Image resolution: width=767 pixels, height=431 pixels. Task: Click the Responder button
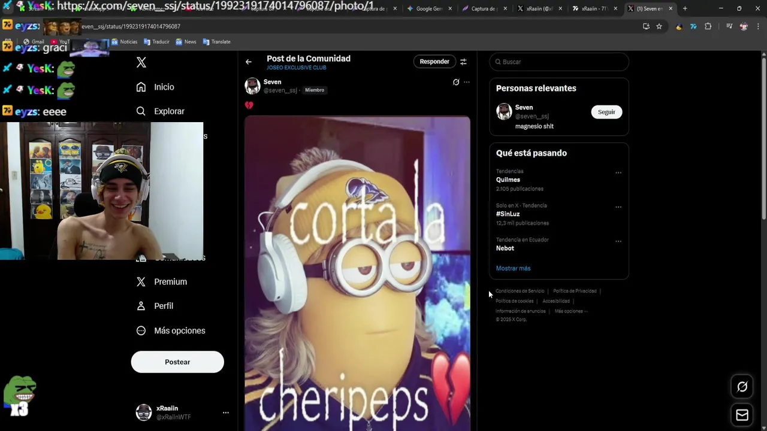pyautogui.click(x=434, y=62)
